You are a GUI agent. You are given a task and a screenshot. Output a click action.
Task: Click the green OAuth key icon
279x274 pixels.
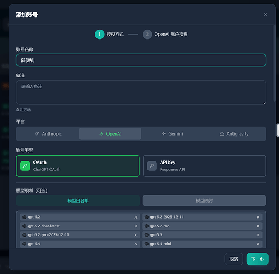25,166
